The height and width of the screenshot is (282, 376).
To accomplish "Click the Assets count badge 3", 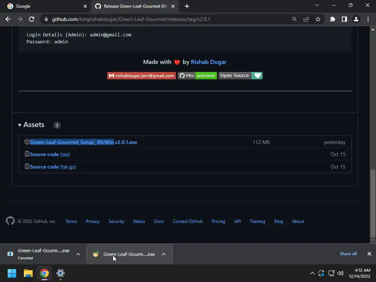I will [x=57, y=125].
